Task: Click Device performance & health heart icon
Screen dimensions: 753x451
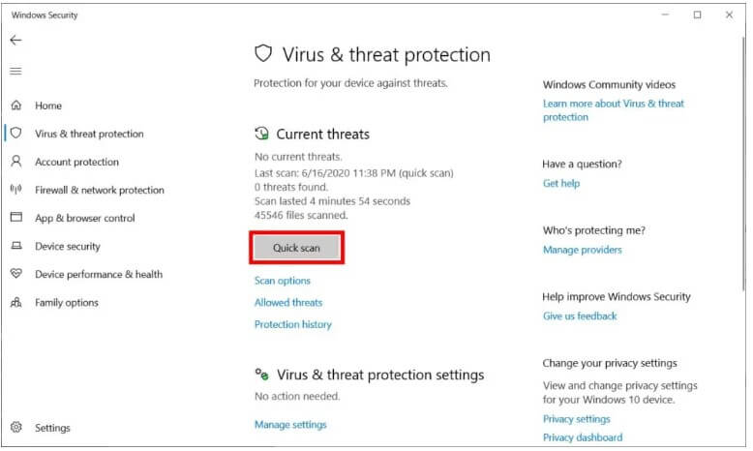Action: click(16, 274)
